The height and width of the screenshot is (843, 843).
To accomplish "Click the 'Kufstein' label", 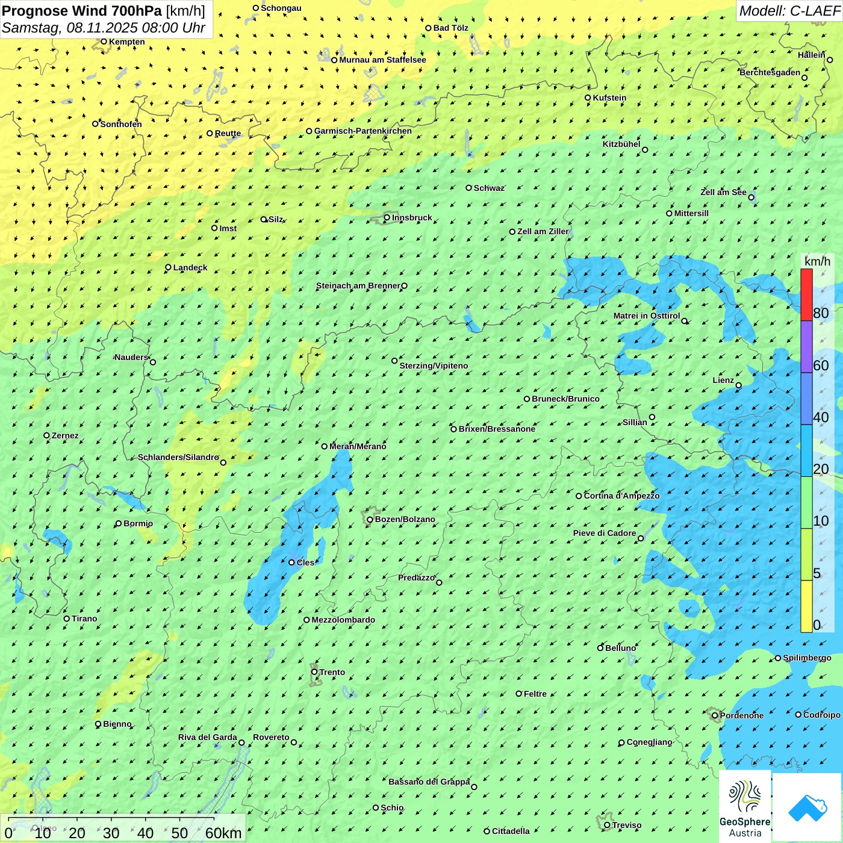I will [x=609, y=98].
